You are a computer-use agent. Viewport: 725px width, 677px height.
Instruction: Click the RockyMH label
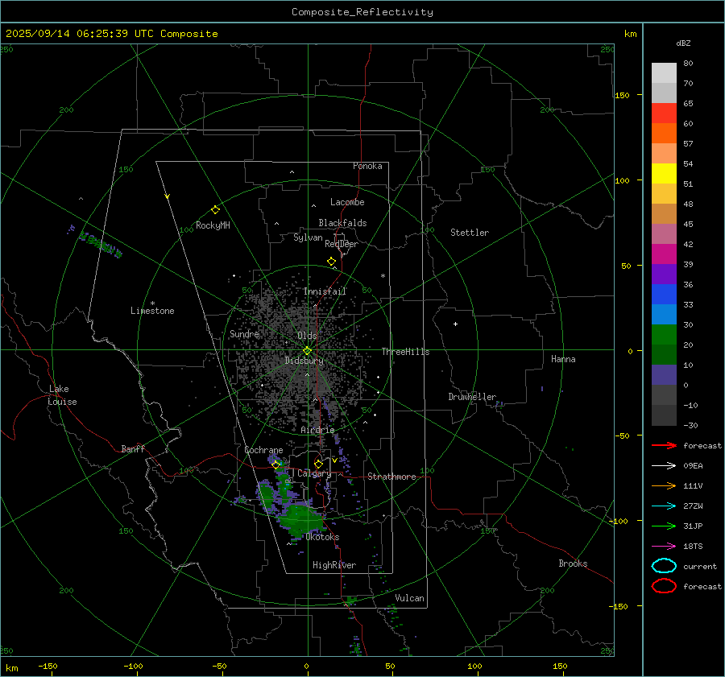[213, 225]
